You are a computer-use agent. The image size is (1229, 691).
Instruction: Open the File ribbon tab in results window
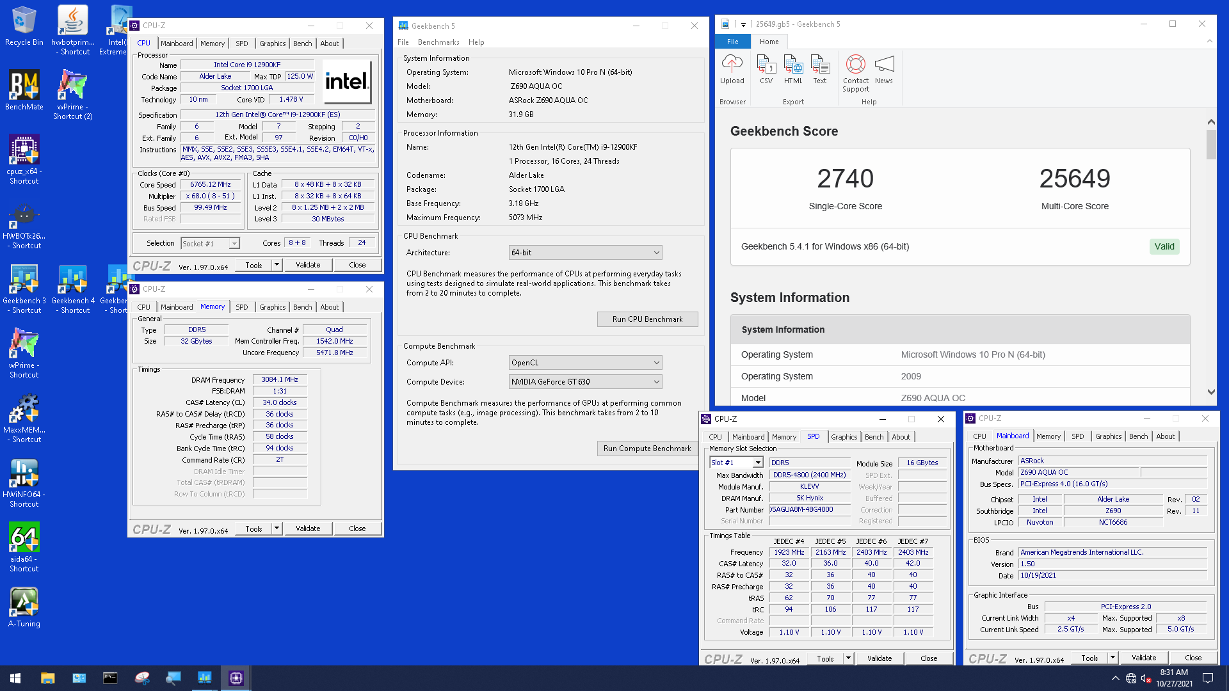coord(733,42)
